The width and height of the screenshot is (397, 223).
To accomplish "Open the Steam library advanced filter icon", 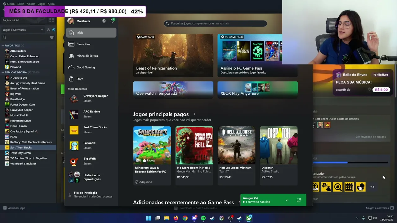I will point(51,37).
